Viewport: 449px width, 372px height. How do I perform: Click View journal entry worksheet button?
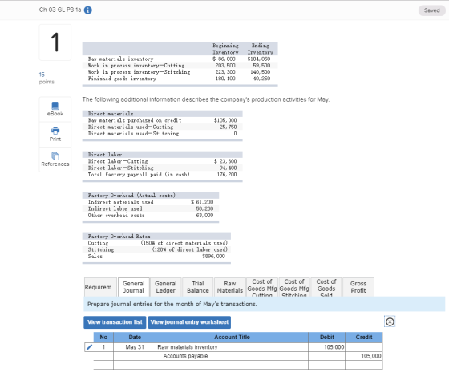189,322
